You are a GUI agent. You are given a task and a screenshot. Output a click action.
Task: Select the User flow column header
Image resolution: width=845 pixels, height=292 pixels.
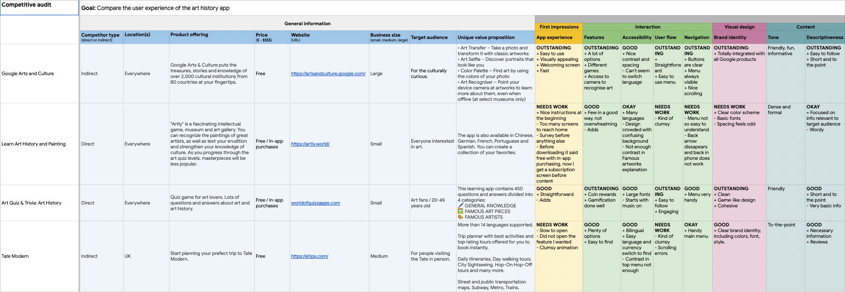pos(668,38)
